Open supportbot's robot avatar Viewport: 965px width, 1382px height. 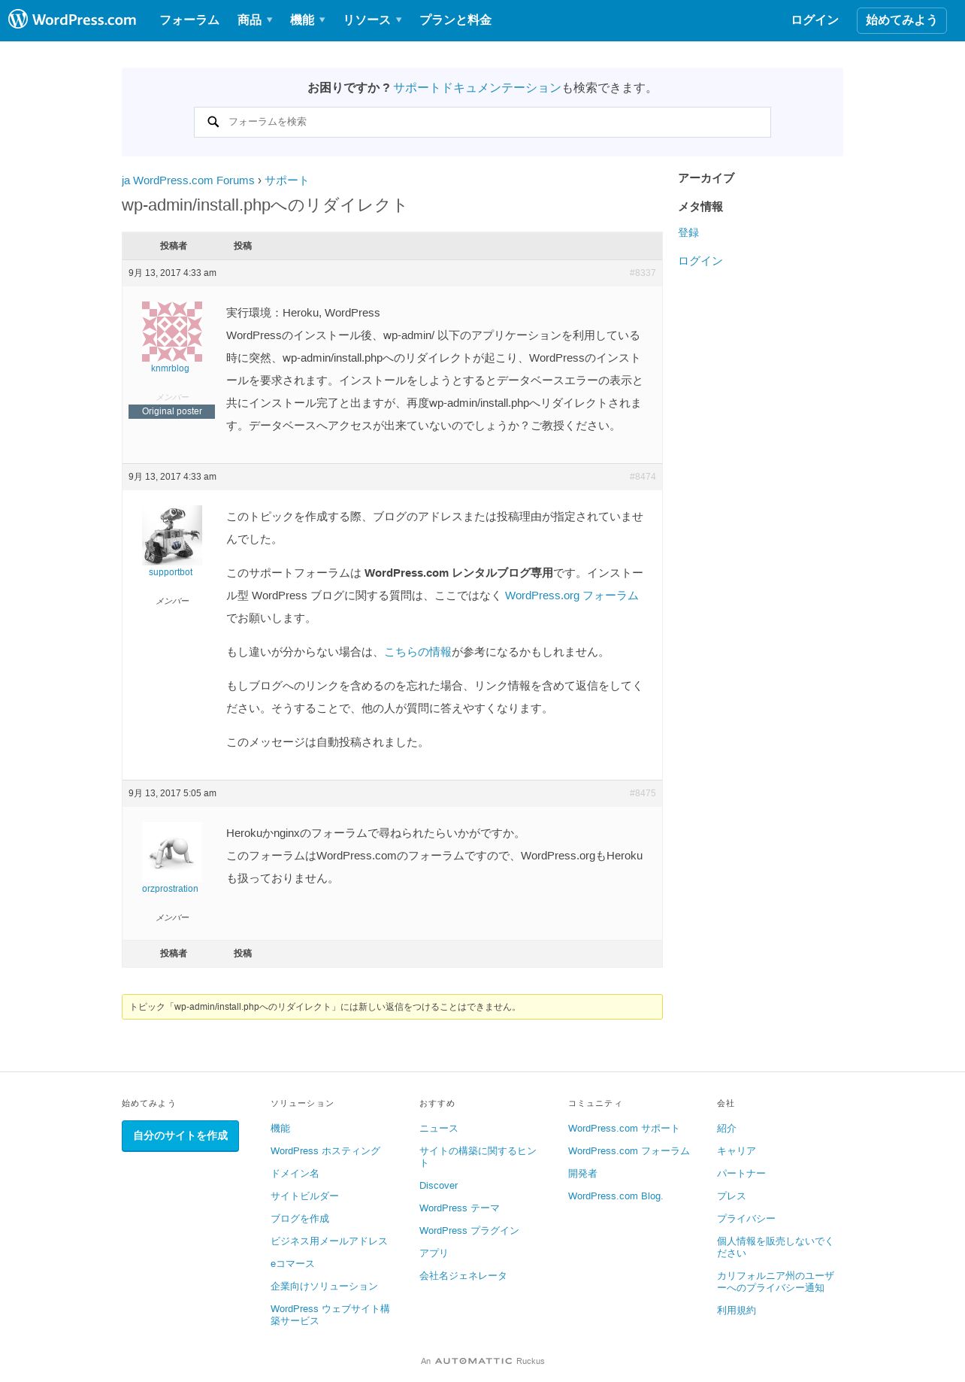172,535
